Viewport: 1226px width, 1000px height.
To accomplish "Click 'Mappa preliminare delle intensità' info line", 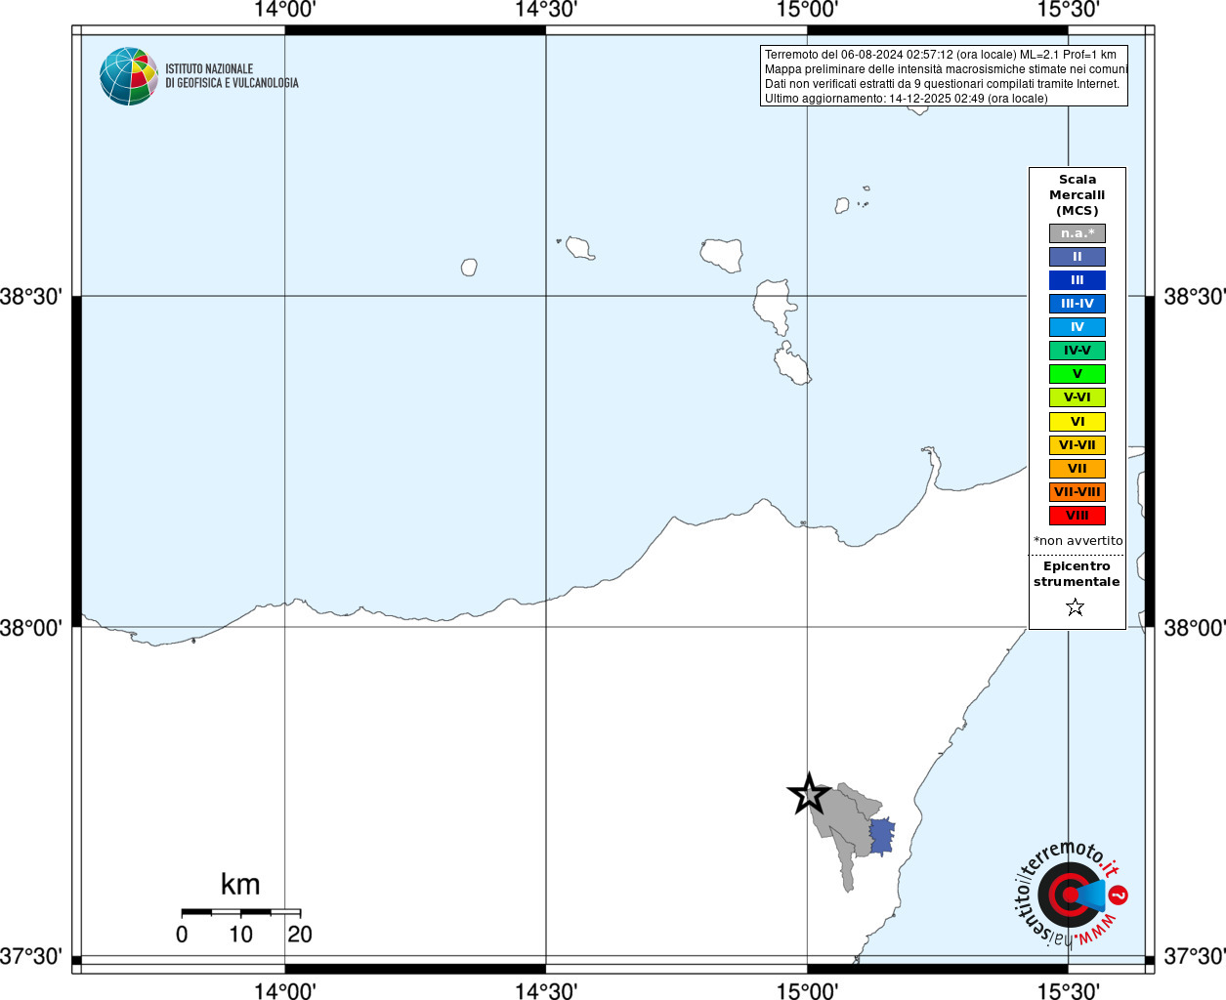I will (x=946, y=69).
